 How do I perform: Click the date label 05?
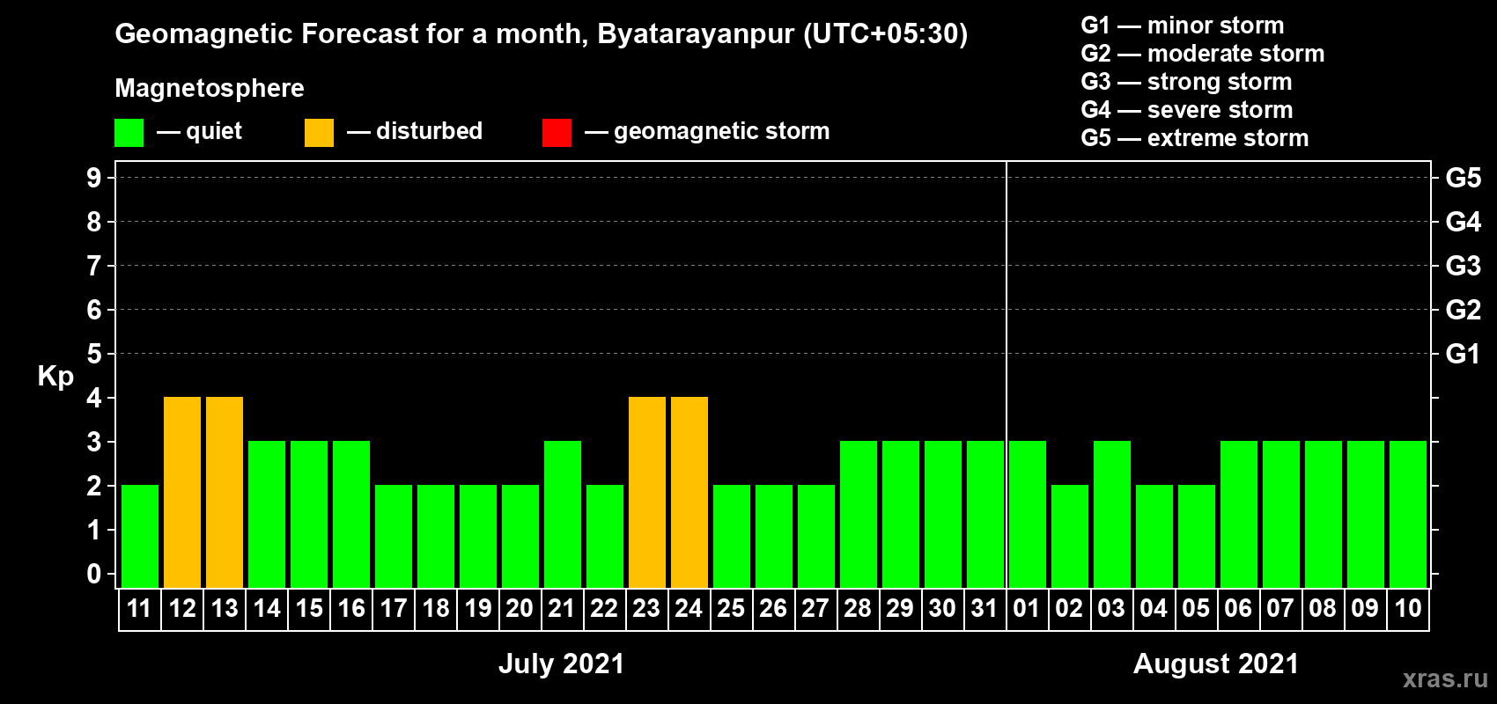pyautogui.click(x=1196, y=608)
